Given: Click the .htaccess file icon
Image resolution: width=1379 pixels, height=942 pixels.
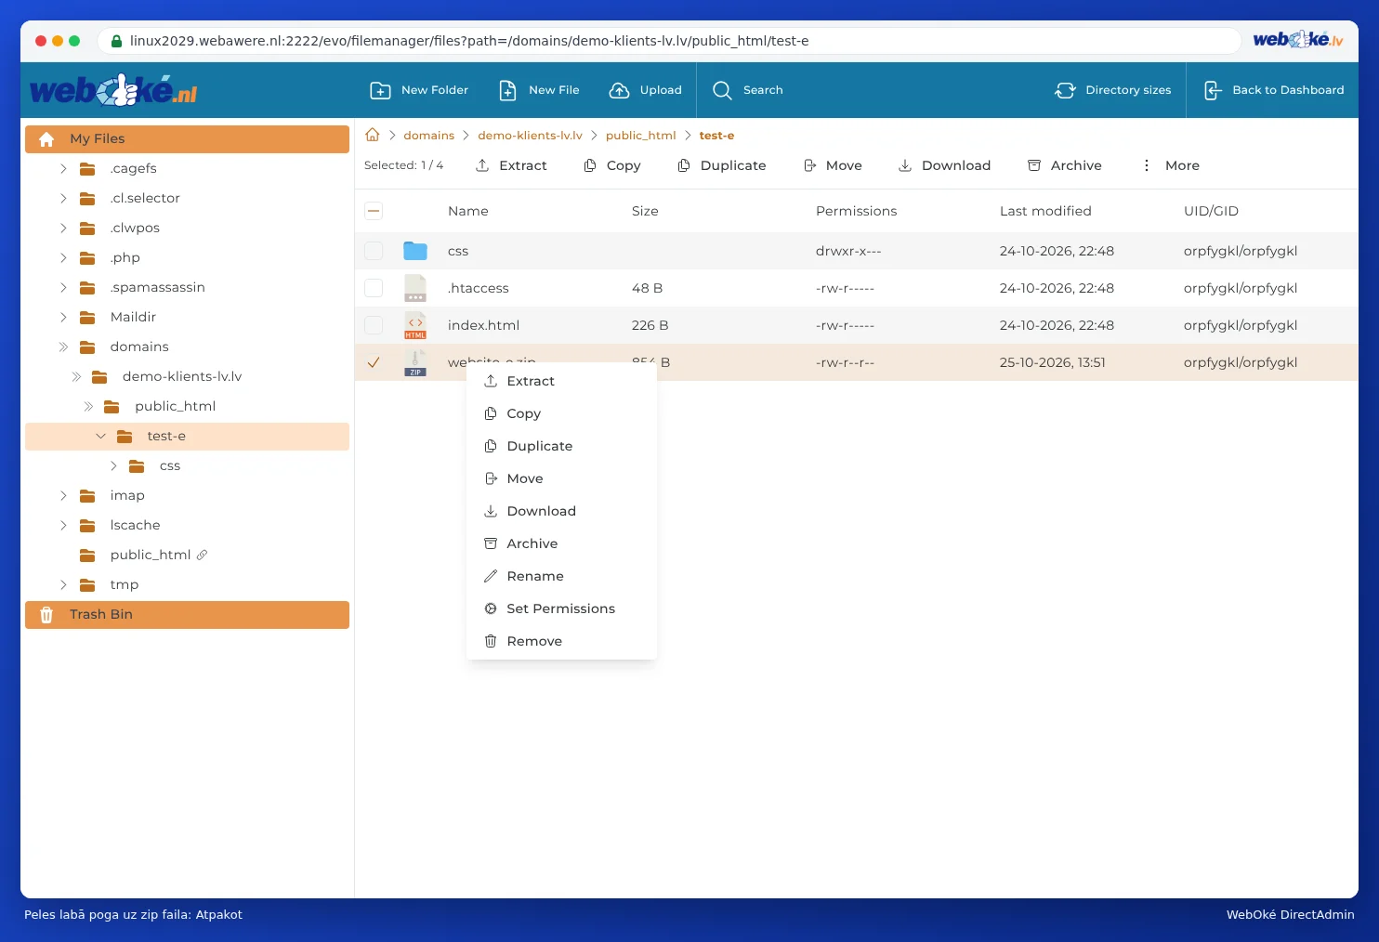Looking at the screenshot, I should click(415, 288).
